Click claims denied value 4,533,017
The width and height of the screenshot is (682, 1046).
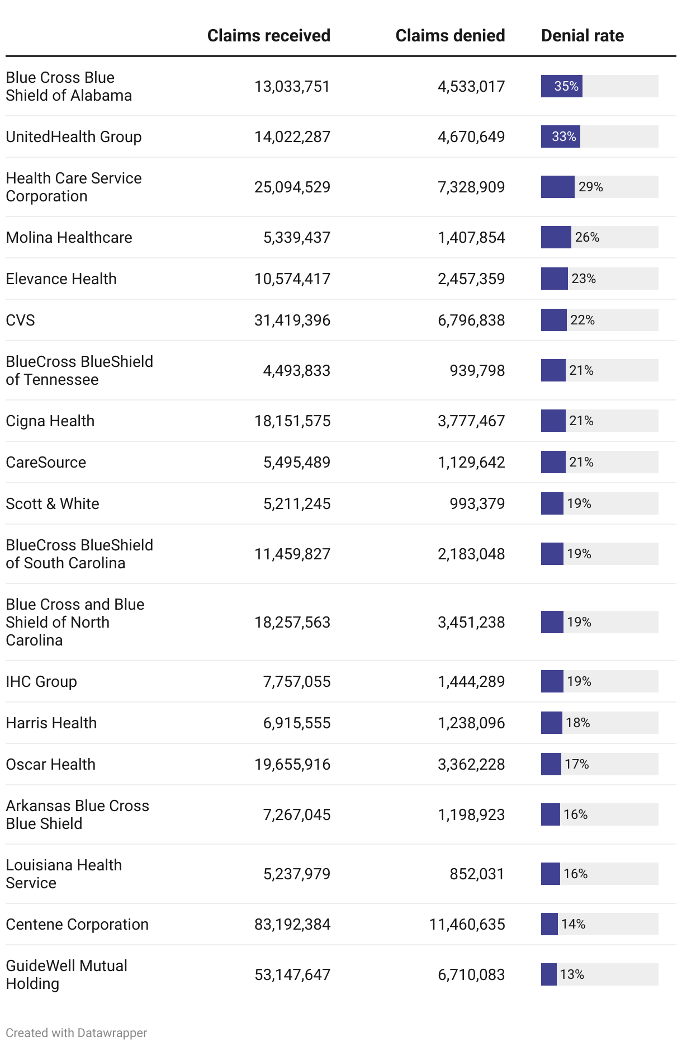point(471,86)
